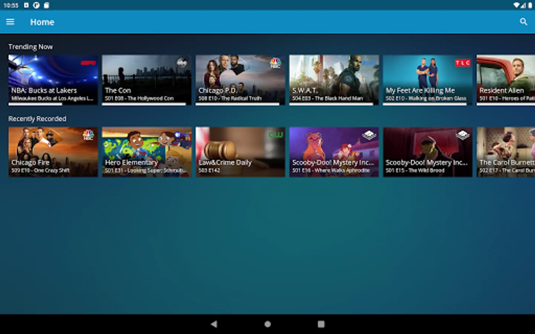Tap the Android home circle button
The width and height of the screenshot is (535, 334).
[267, 324]
